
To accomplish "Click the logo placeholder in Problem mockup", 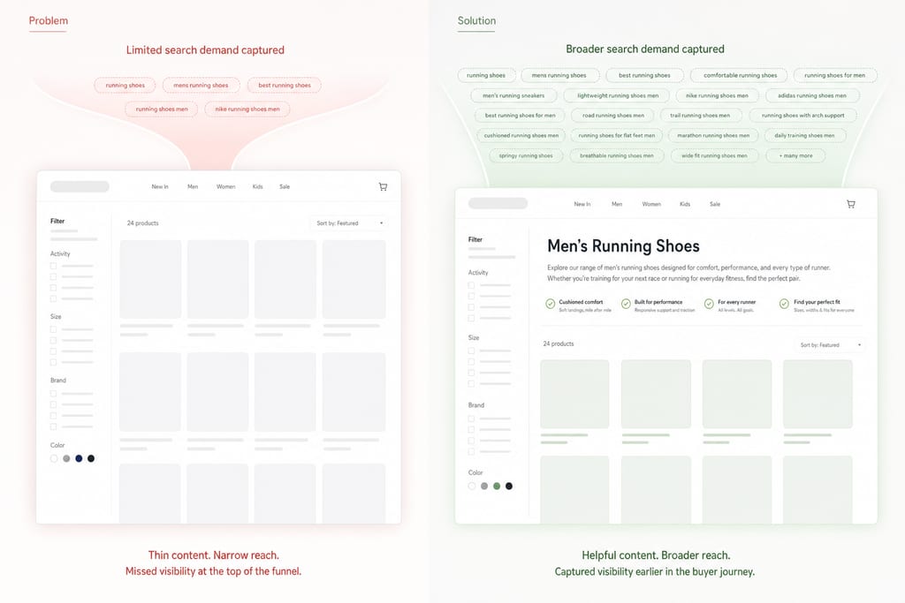I will (x=80, y=186).
